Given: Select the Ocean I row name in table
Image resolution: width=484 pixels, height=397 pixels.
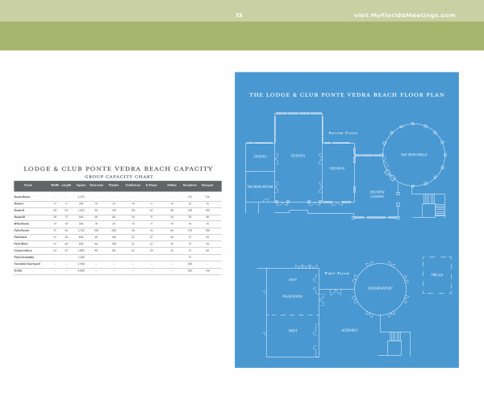Looking at the screenshot, I should [19, 204].
